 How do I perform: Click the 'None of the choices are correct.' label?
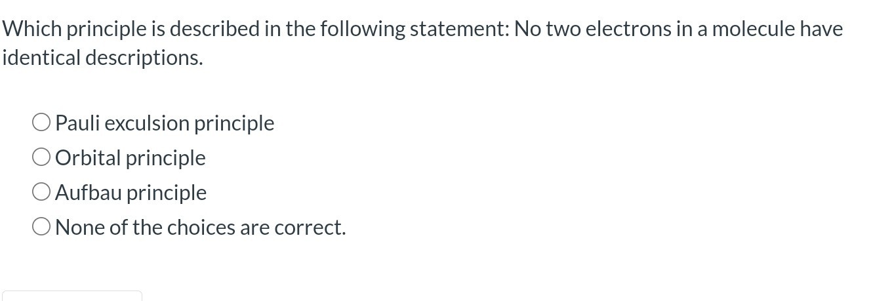pos(200,228)
